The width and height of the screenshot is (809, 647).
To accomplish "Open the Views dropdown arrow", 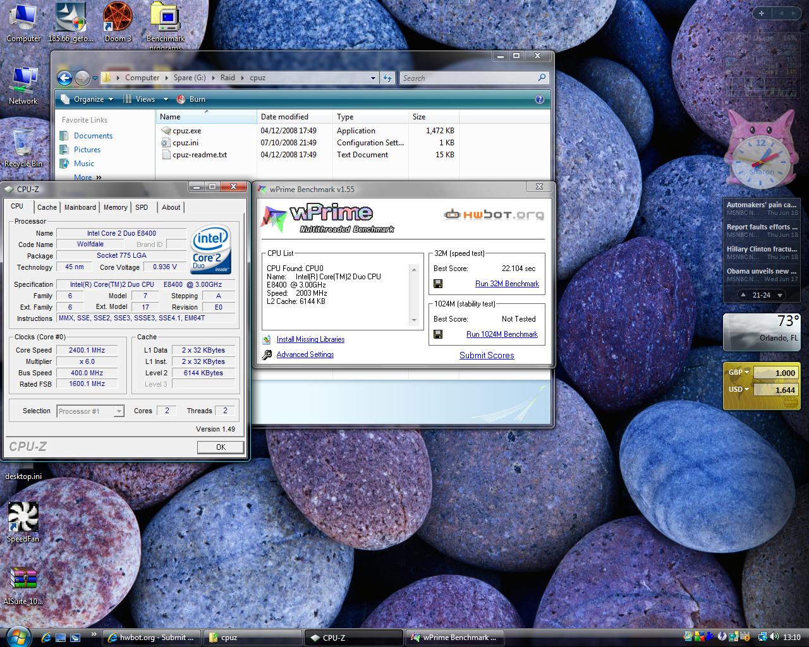I will tap(166, 99).
